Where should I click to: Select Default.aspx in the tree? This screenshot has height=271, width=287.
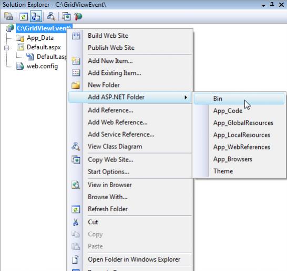pos(44,47)
